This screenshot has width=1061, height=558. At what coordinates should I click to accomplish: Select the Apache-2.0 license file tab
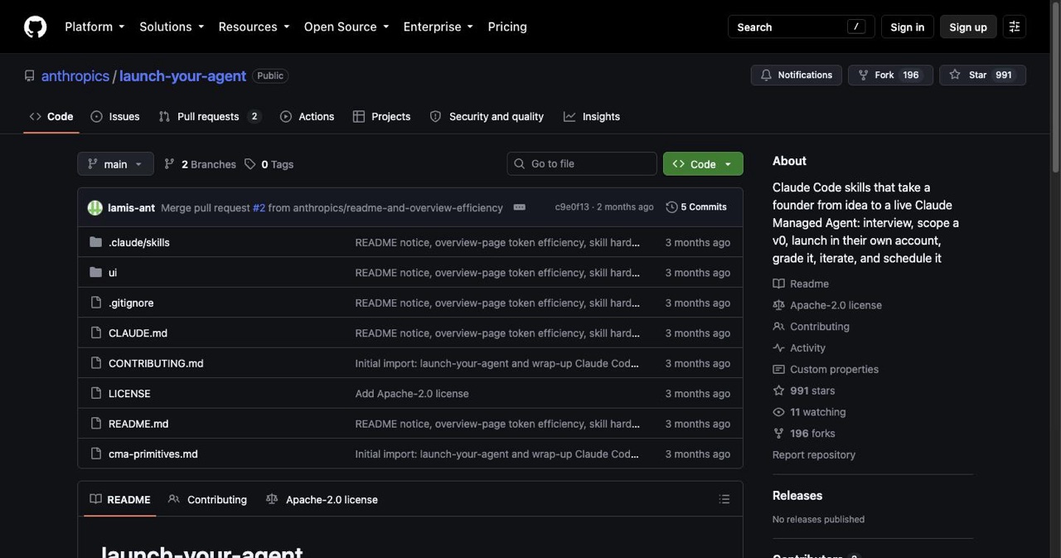coord(322,499)
